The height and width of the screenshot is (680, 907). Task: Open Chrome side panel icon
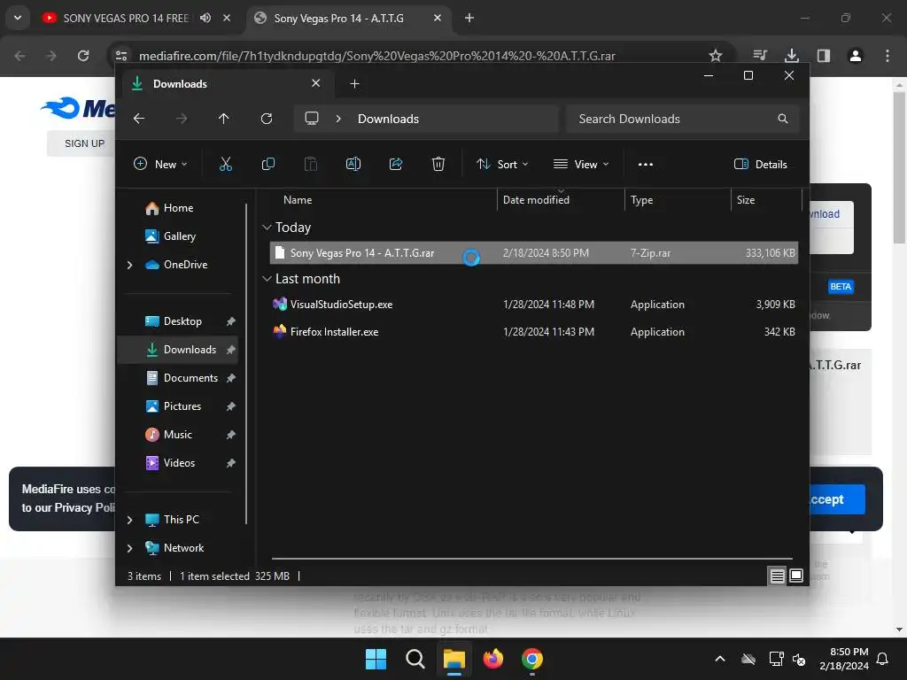click(x=824, y=56)
